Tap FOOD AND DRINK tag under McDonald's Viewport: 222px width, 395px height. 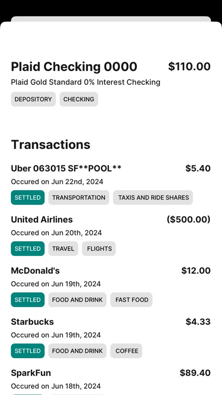77,300
